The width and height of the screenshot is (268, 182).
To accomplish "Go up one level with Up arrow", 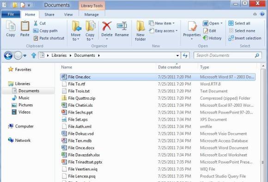I will [x=34, y=55].
